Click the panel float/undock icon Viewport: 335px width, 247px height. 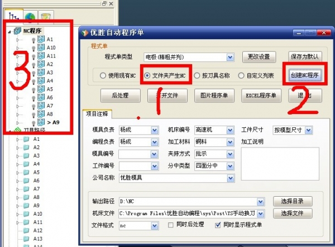(104, 3)
